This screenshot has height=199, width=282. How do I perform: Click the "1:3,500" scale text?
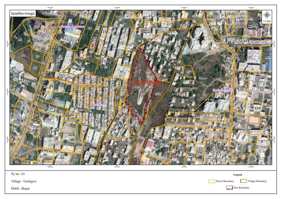pyautogui.click(x=267, y=21)
